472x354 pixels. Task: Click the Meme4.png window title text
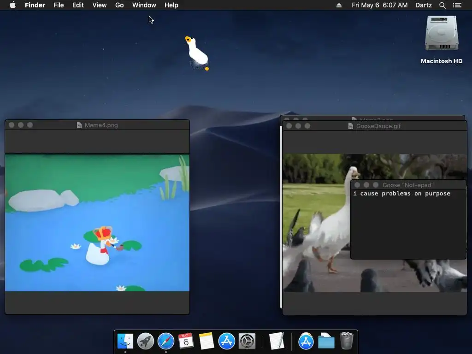point(101,125)
